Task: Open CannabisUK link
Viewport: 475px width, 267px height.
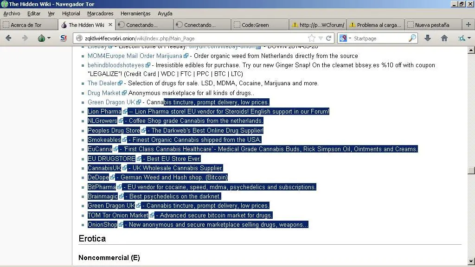Action: coord(104,168)
